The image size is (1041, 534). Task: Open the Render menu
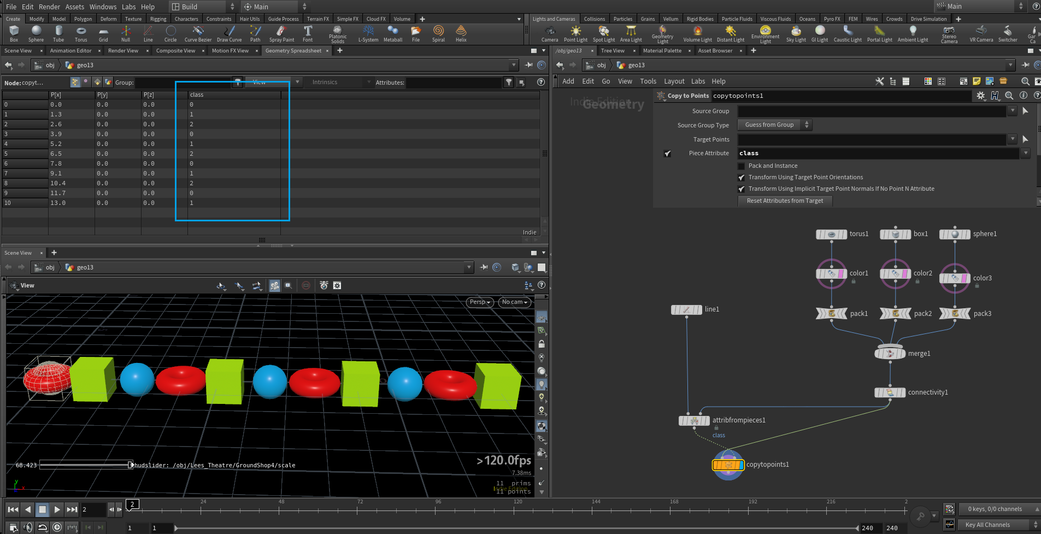tap(49, 7)
